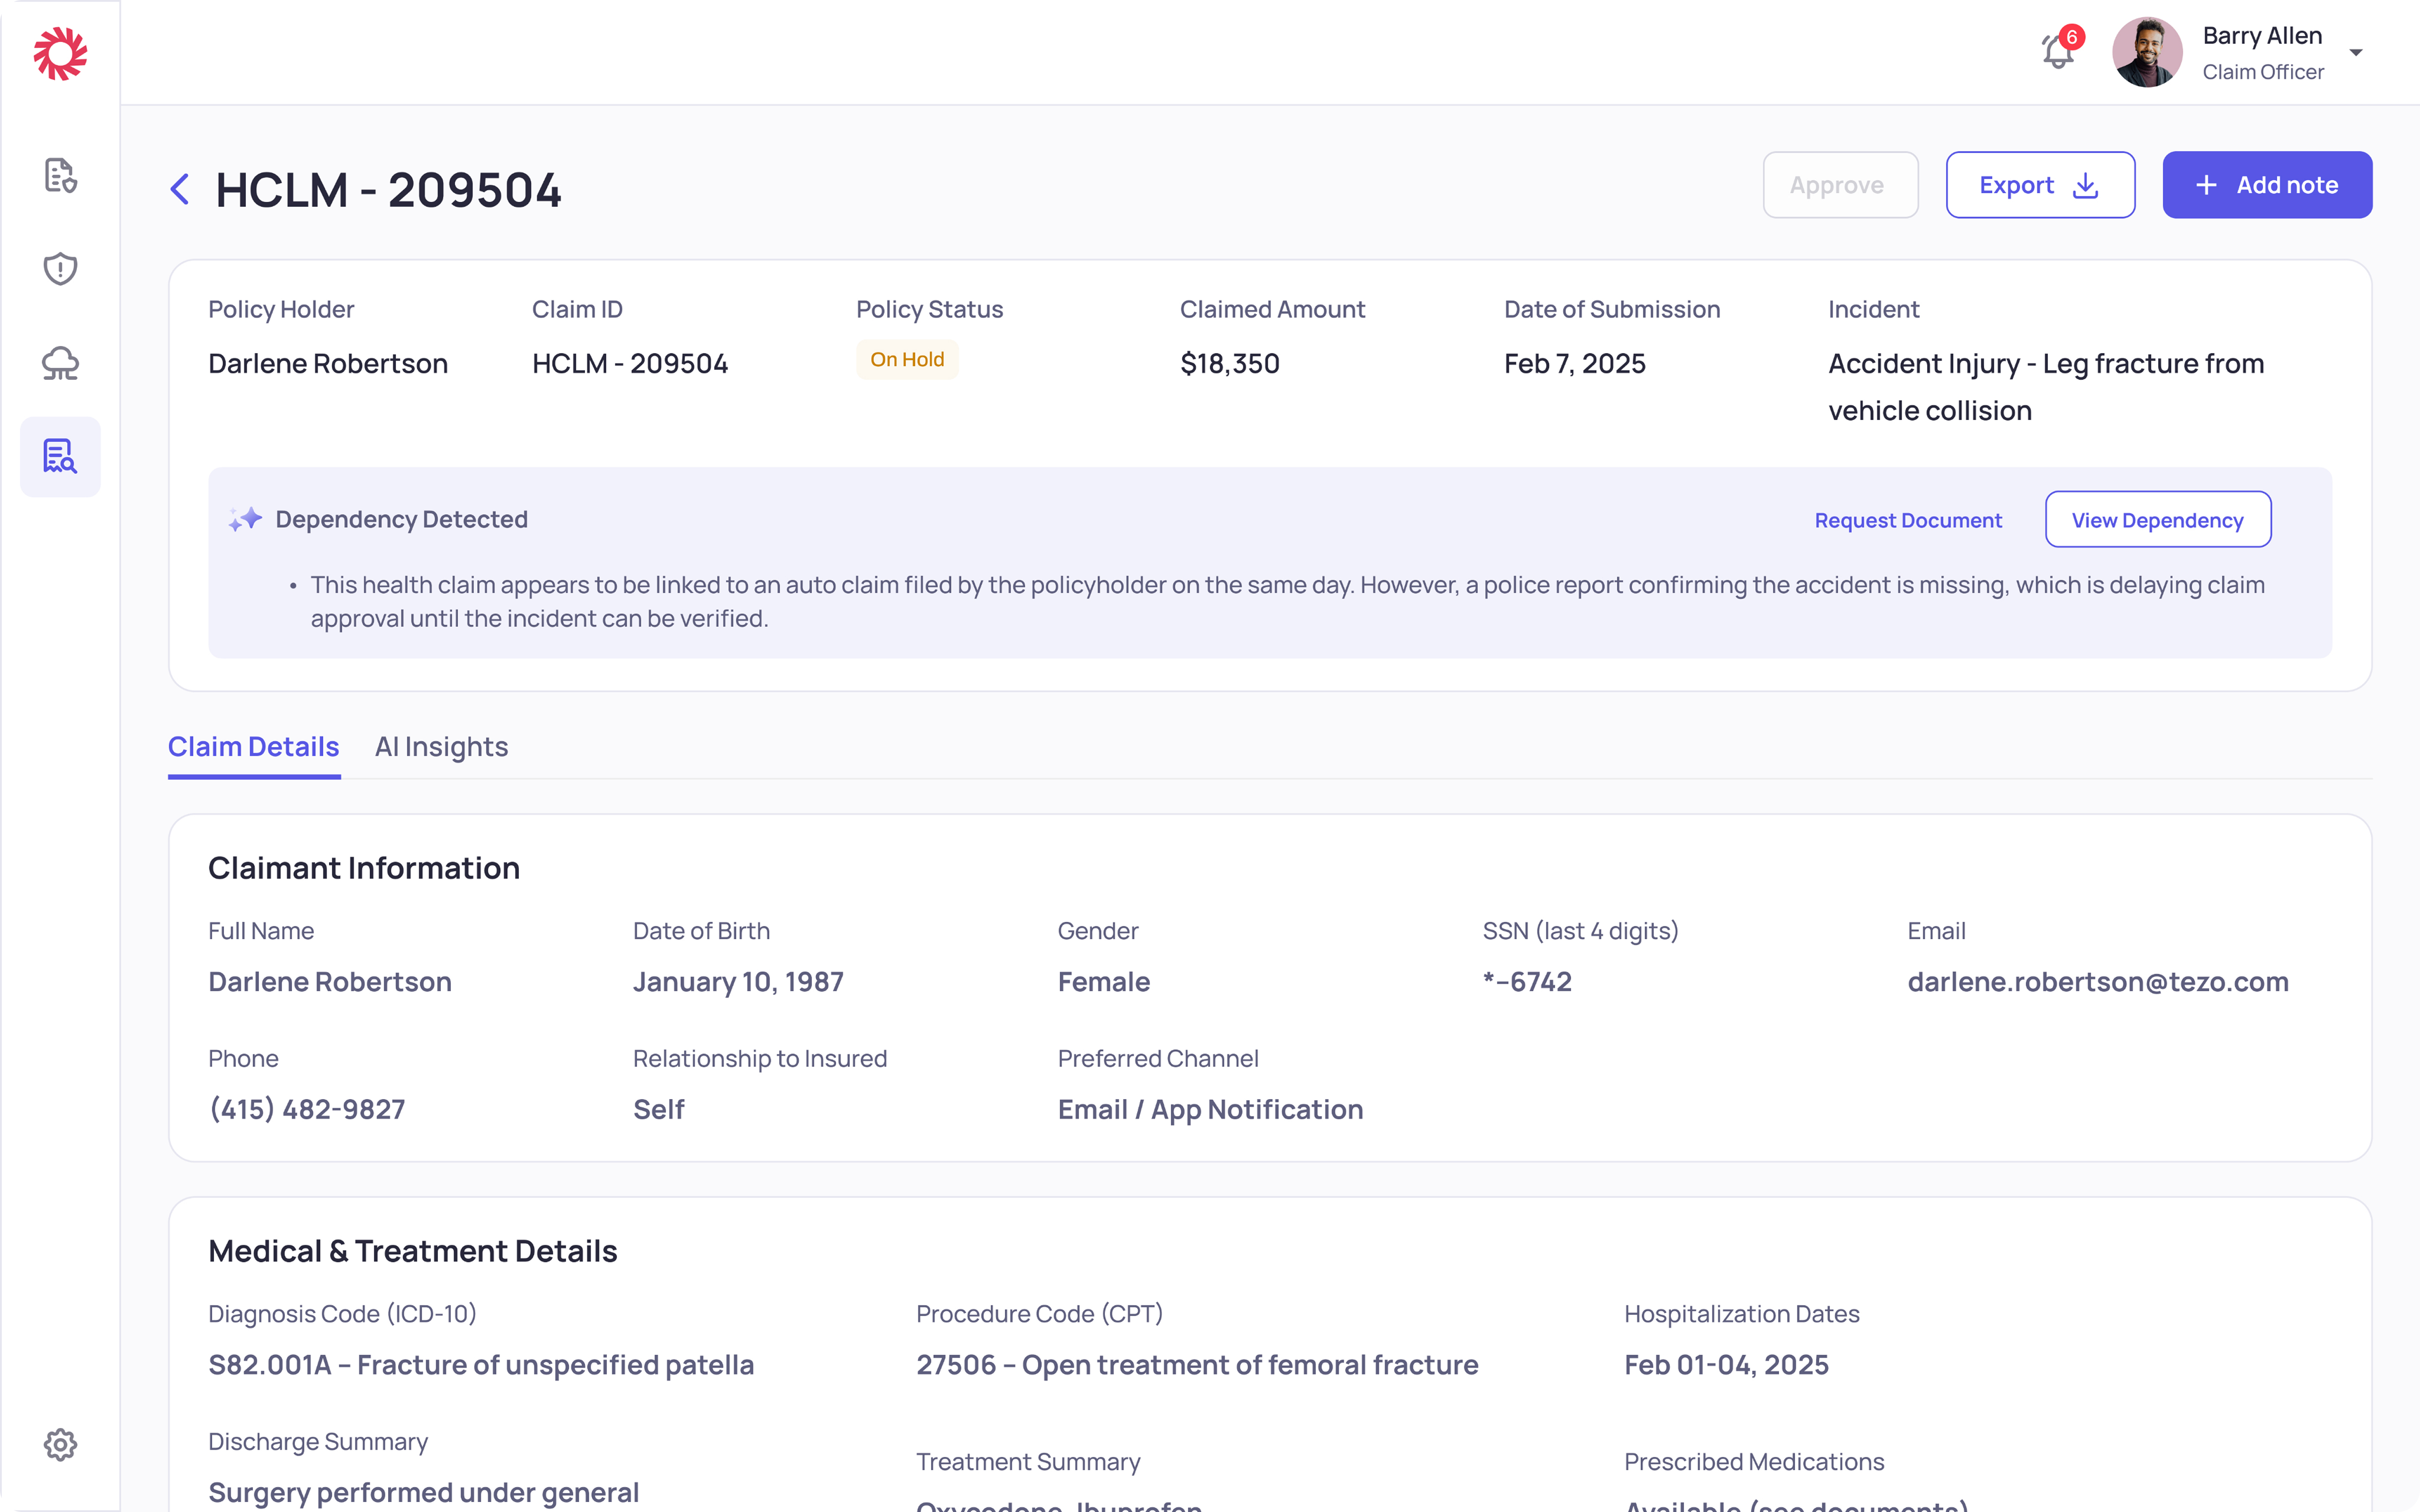The height and width of the screenshot is (1512, 2420).
Task: Click the Add note button
Action: point(2266,185)
